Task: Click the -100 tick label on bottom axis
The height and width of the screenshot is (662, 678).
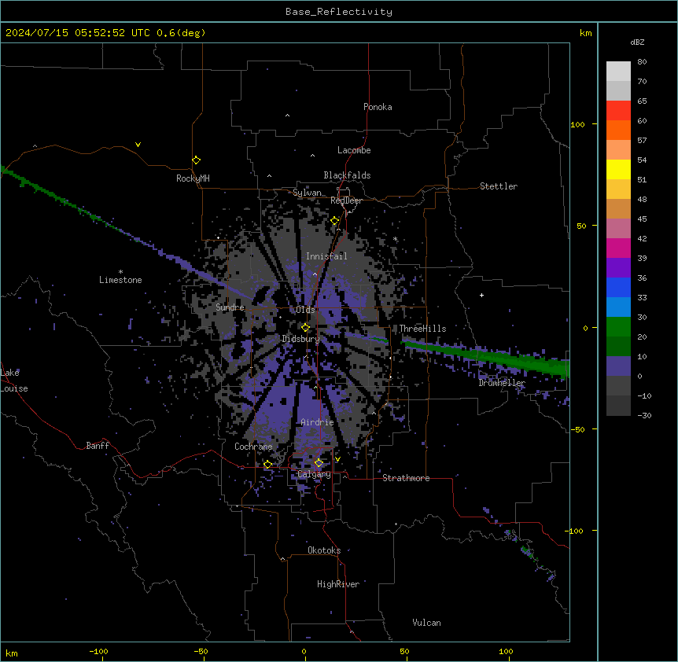Action: click(98, 651)
